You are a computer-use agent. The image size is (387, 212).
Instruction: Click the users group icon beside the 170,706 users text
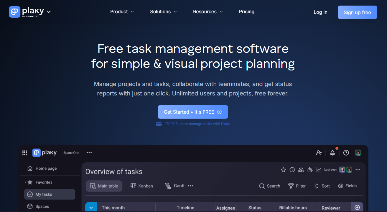[x=159, y=124]
